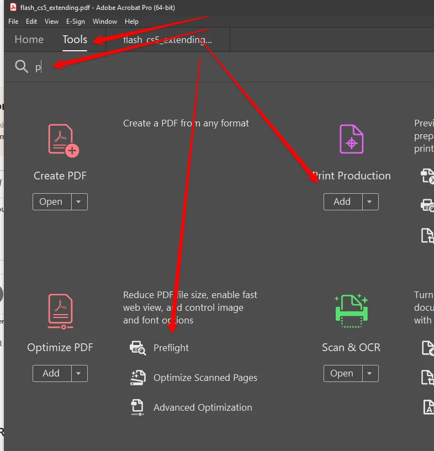The width and height of the screenshot is (434, 451).
Task: Add the Optimize PDF tool
Action: click(52, 373)
